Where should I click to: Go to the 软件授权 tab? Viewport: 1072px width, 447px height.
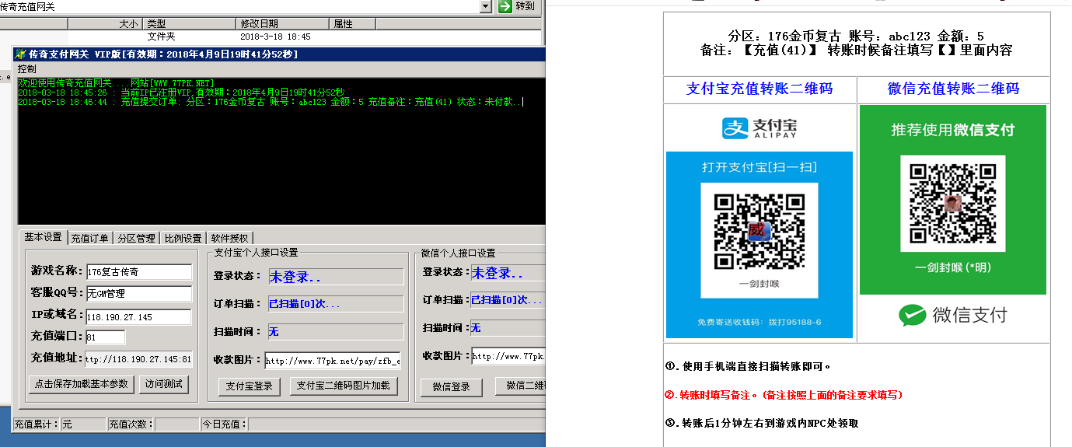[229, 238]
